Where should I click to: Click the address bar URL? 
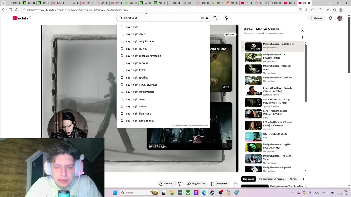79,10
